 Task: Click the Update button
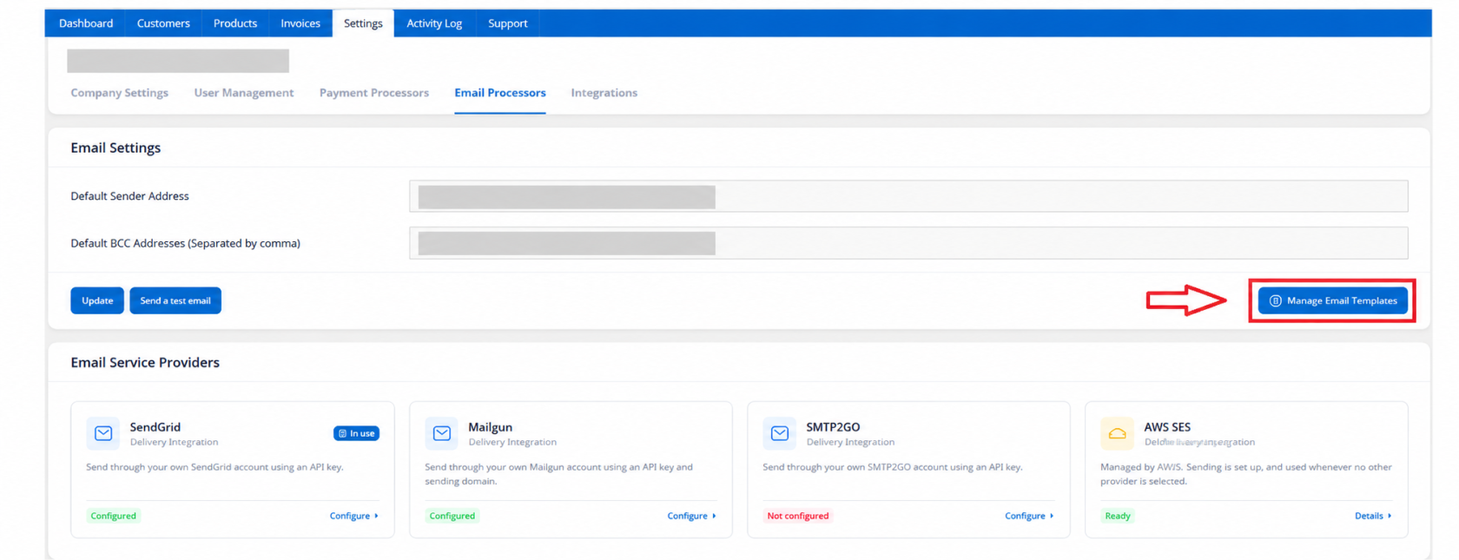coord(97,300)
